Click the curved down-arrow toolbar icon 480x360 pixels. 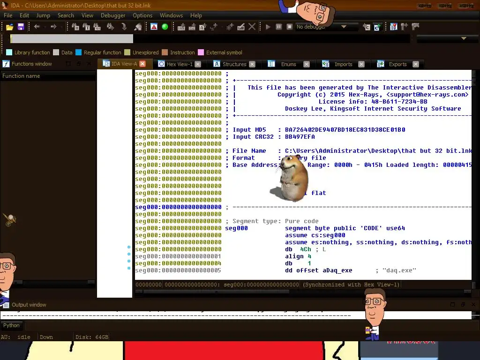click(124, 27)
